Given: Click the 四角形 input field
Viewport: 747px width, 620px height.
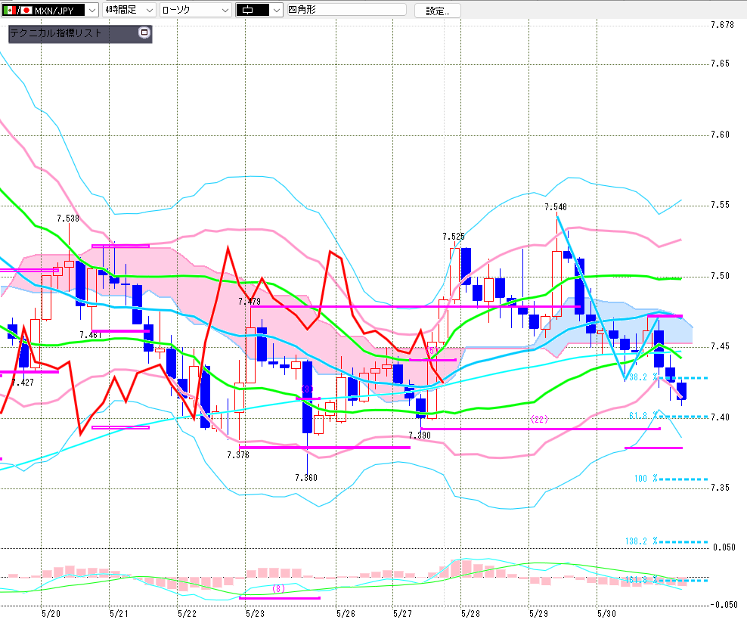Looking at the screenshot, I should click(x=346, y=10).
